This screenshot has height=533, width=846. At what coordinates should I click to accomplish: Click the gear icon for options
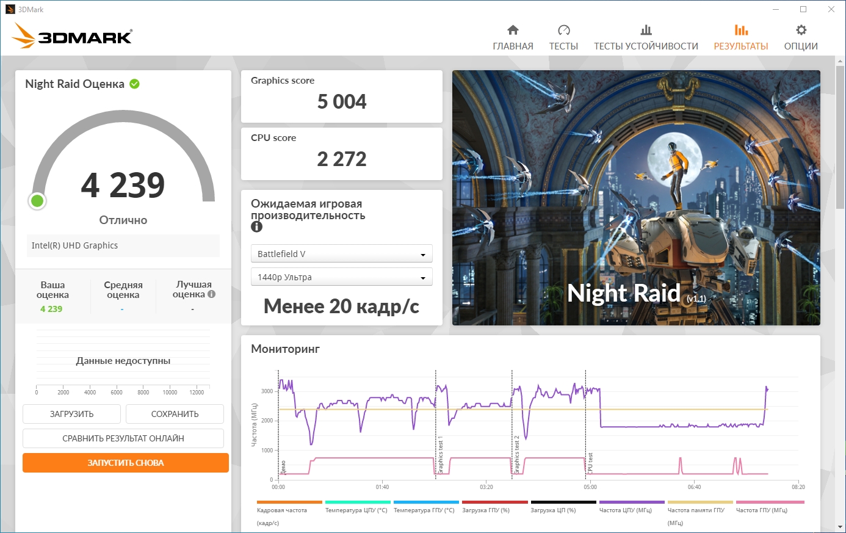coord(801,30)
